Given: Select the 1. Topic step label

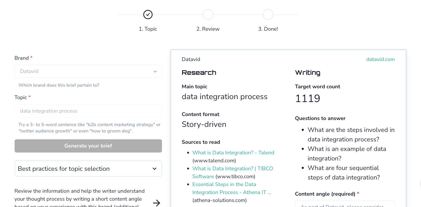Looking at the screenshot, I should point(148,29).
